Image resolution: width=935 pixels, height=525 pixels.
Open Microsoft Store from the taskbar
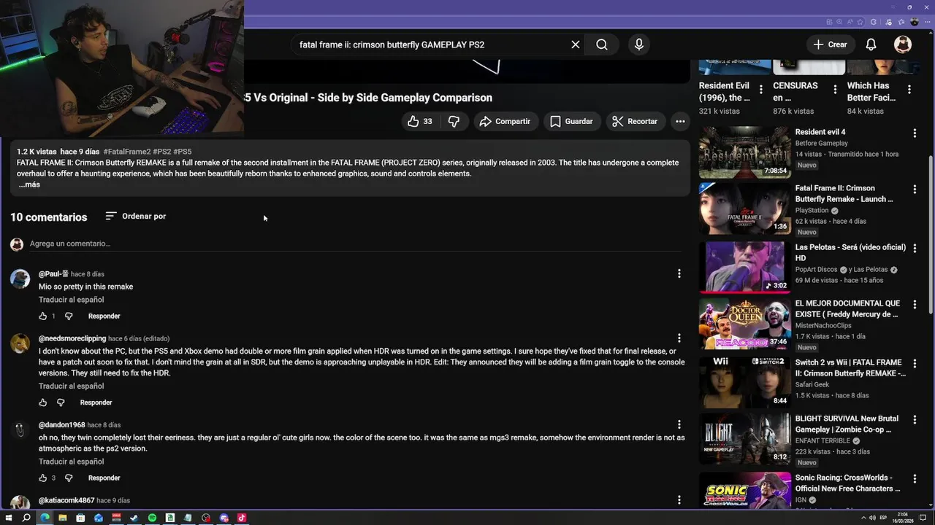coord(80,518)
